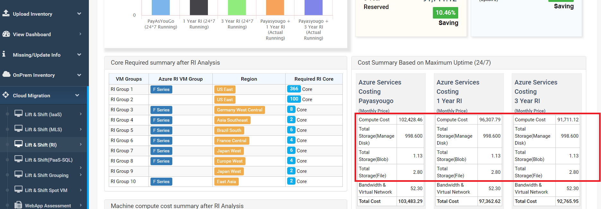Click the WebApp Assessment building icon
Image resolution: width=601 pixels, height=209 pixels.
[x=18, y=205]
